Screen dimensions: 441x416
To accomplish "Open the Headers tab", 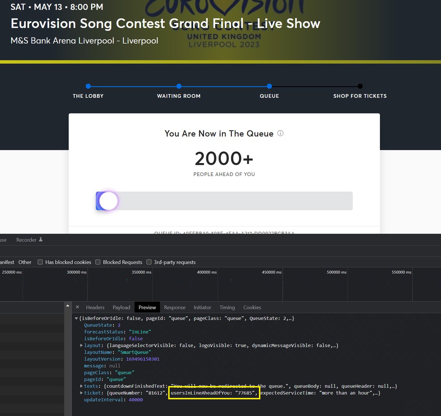I will [95, 307].
